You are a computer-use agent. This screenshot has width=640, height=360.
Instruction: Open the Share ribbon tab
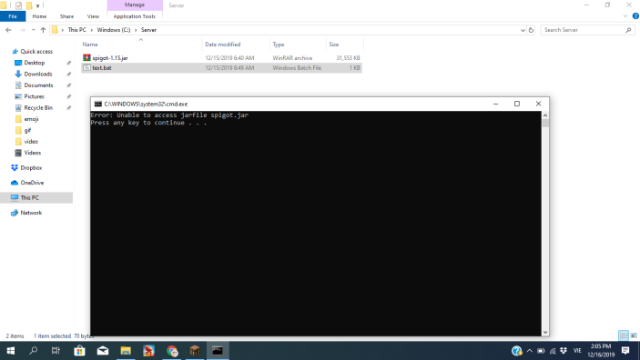click(66, 16)
